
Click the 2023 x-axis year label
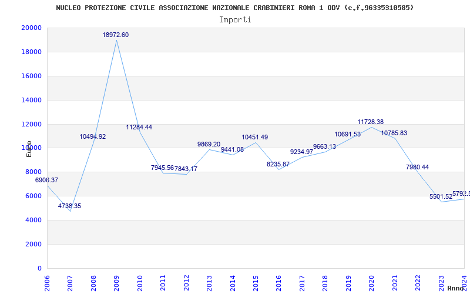(441, 283)
